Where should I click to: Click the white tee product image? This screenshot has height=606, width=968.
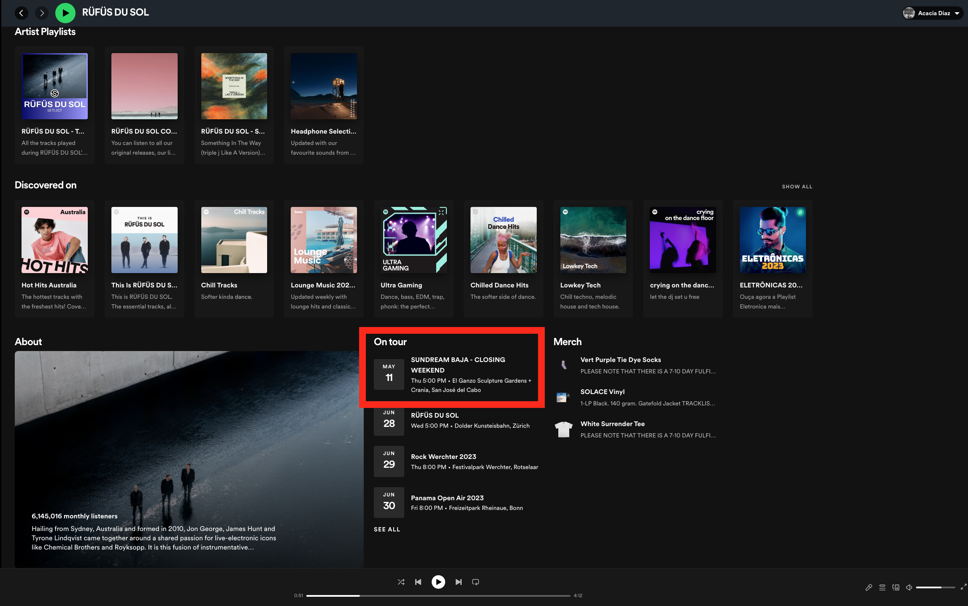pos(563,429)
